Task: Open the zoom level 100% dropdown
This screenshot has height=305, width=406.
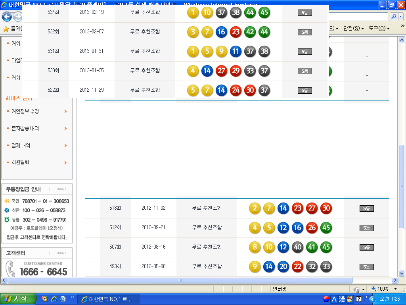Action: point(395,289)
